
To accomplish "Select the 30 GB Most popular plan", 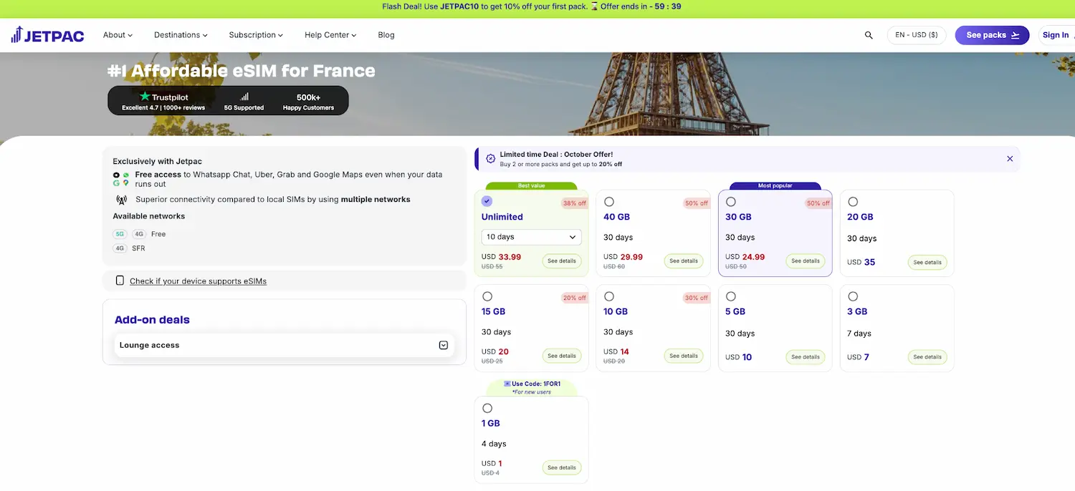I will click(x=731, y=201).
